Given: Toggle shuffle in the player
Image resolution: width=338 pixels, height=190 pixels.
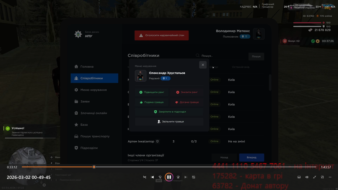Looking at the screenshot, I should (x=144, y=177).
